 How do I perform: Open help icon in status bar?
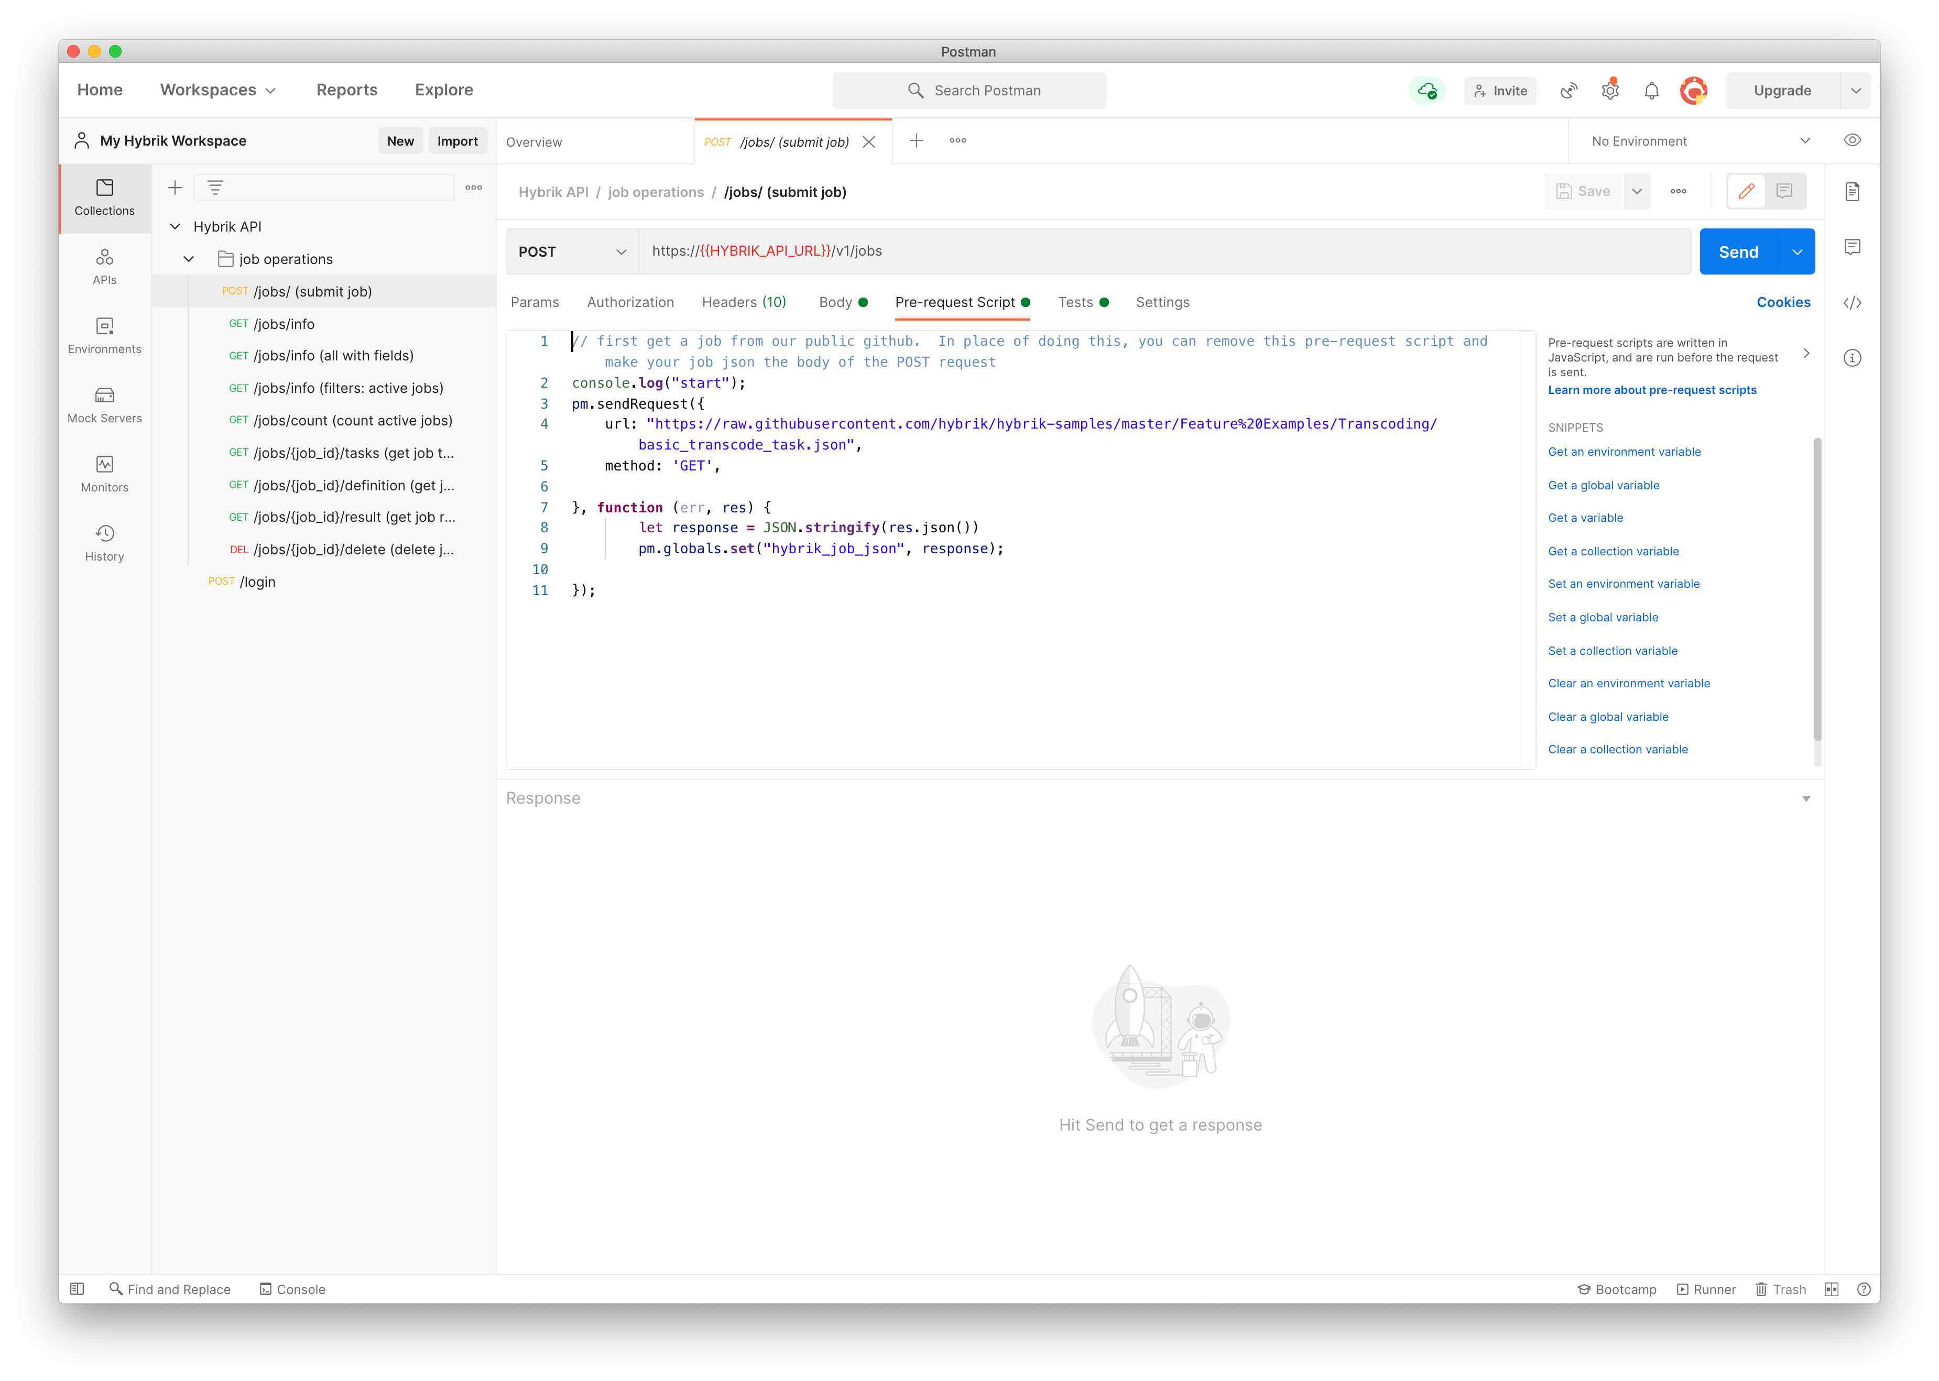pos(1864,1289)
